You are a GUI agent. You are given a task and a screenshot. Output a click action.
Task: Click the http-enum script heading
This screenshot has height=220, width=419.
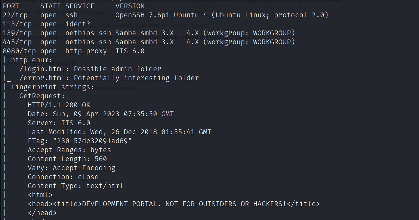(x=31, y=60)
